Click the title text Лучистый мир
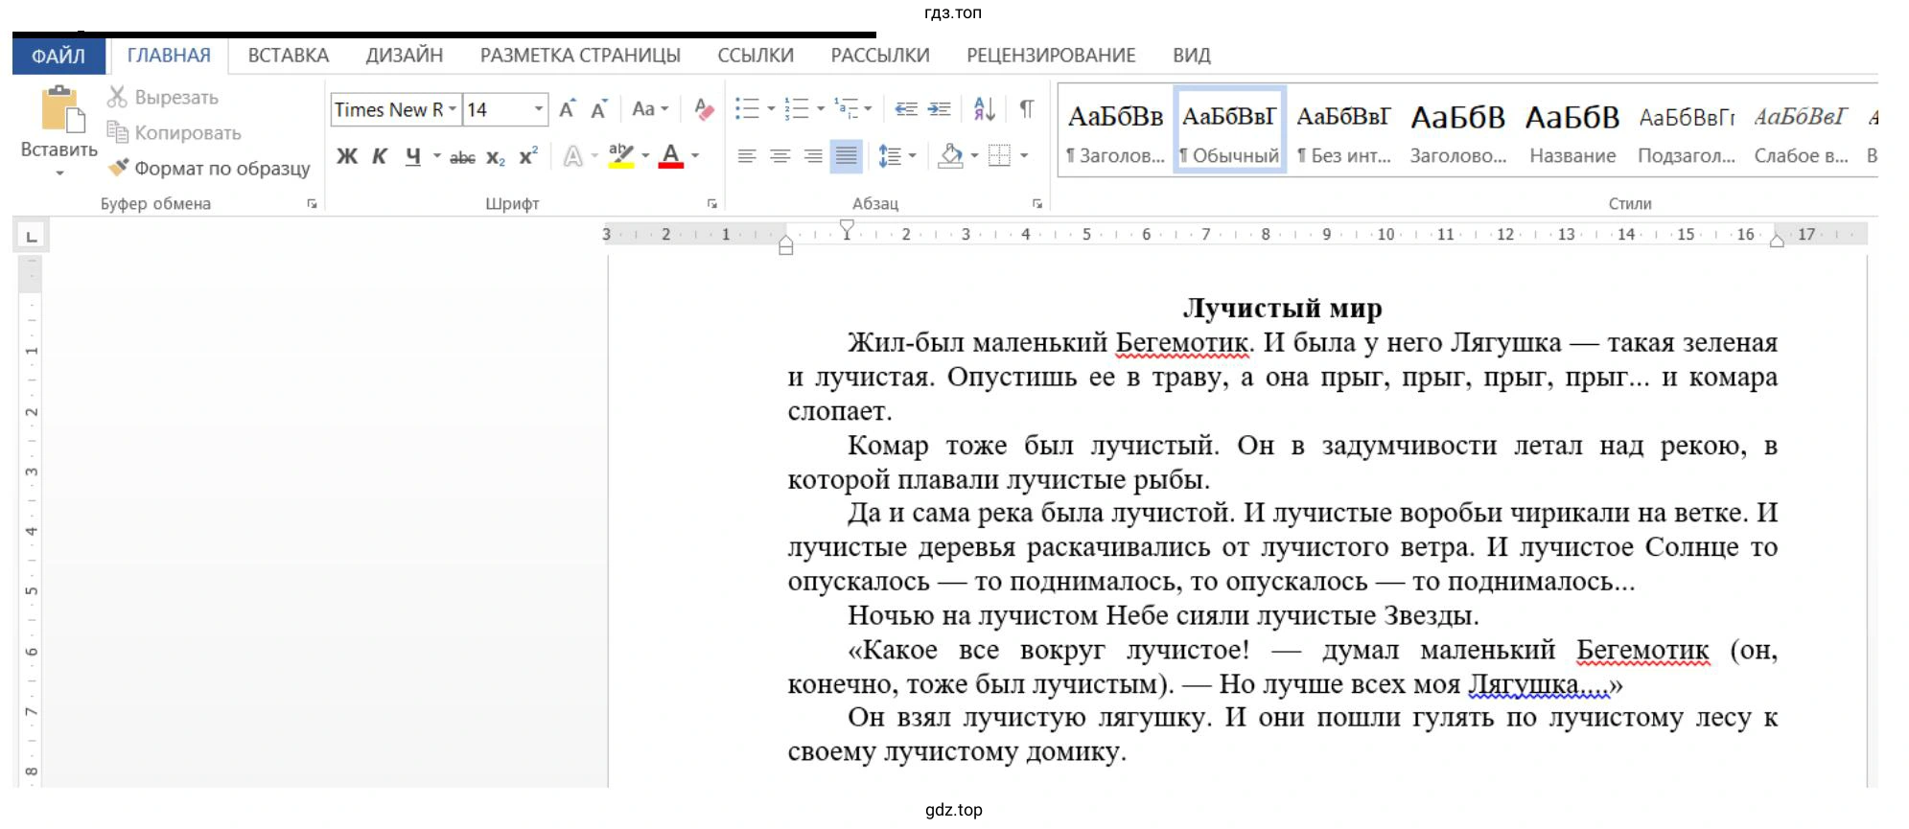 1282,308
